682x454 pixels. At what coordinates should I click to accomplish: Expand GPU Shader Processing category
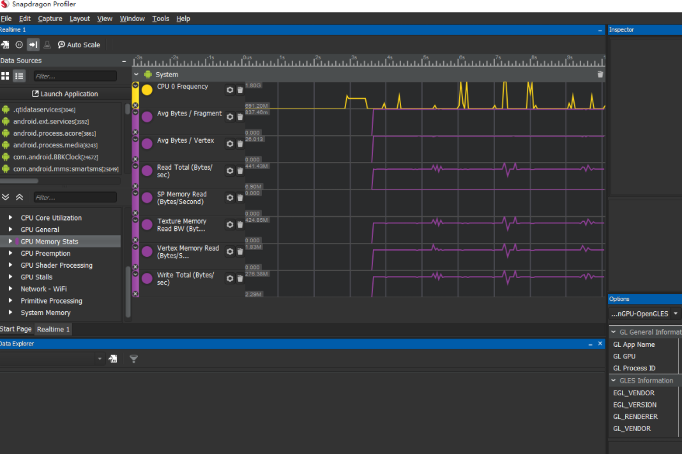pos(10,265)
